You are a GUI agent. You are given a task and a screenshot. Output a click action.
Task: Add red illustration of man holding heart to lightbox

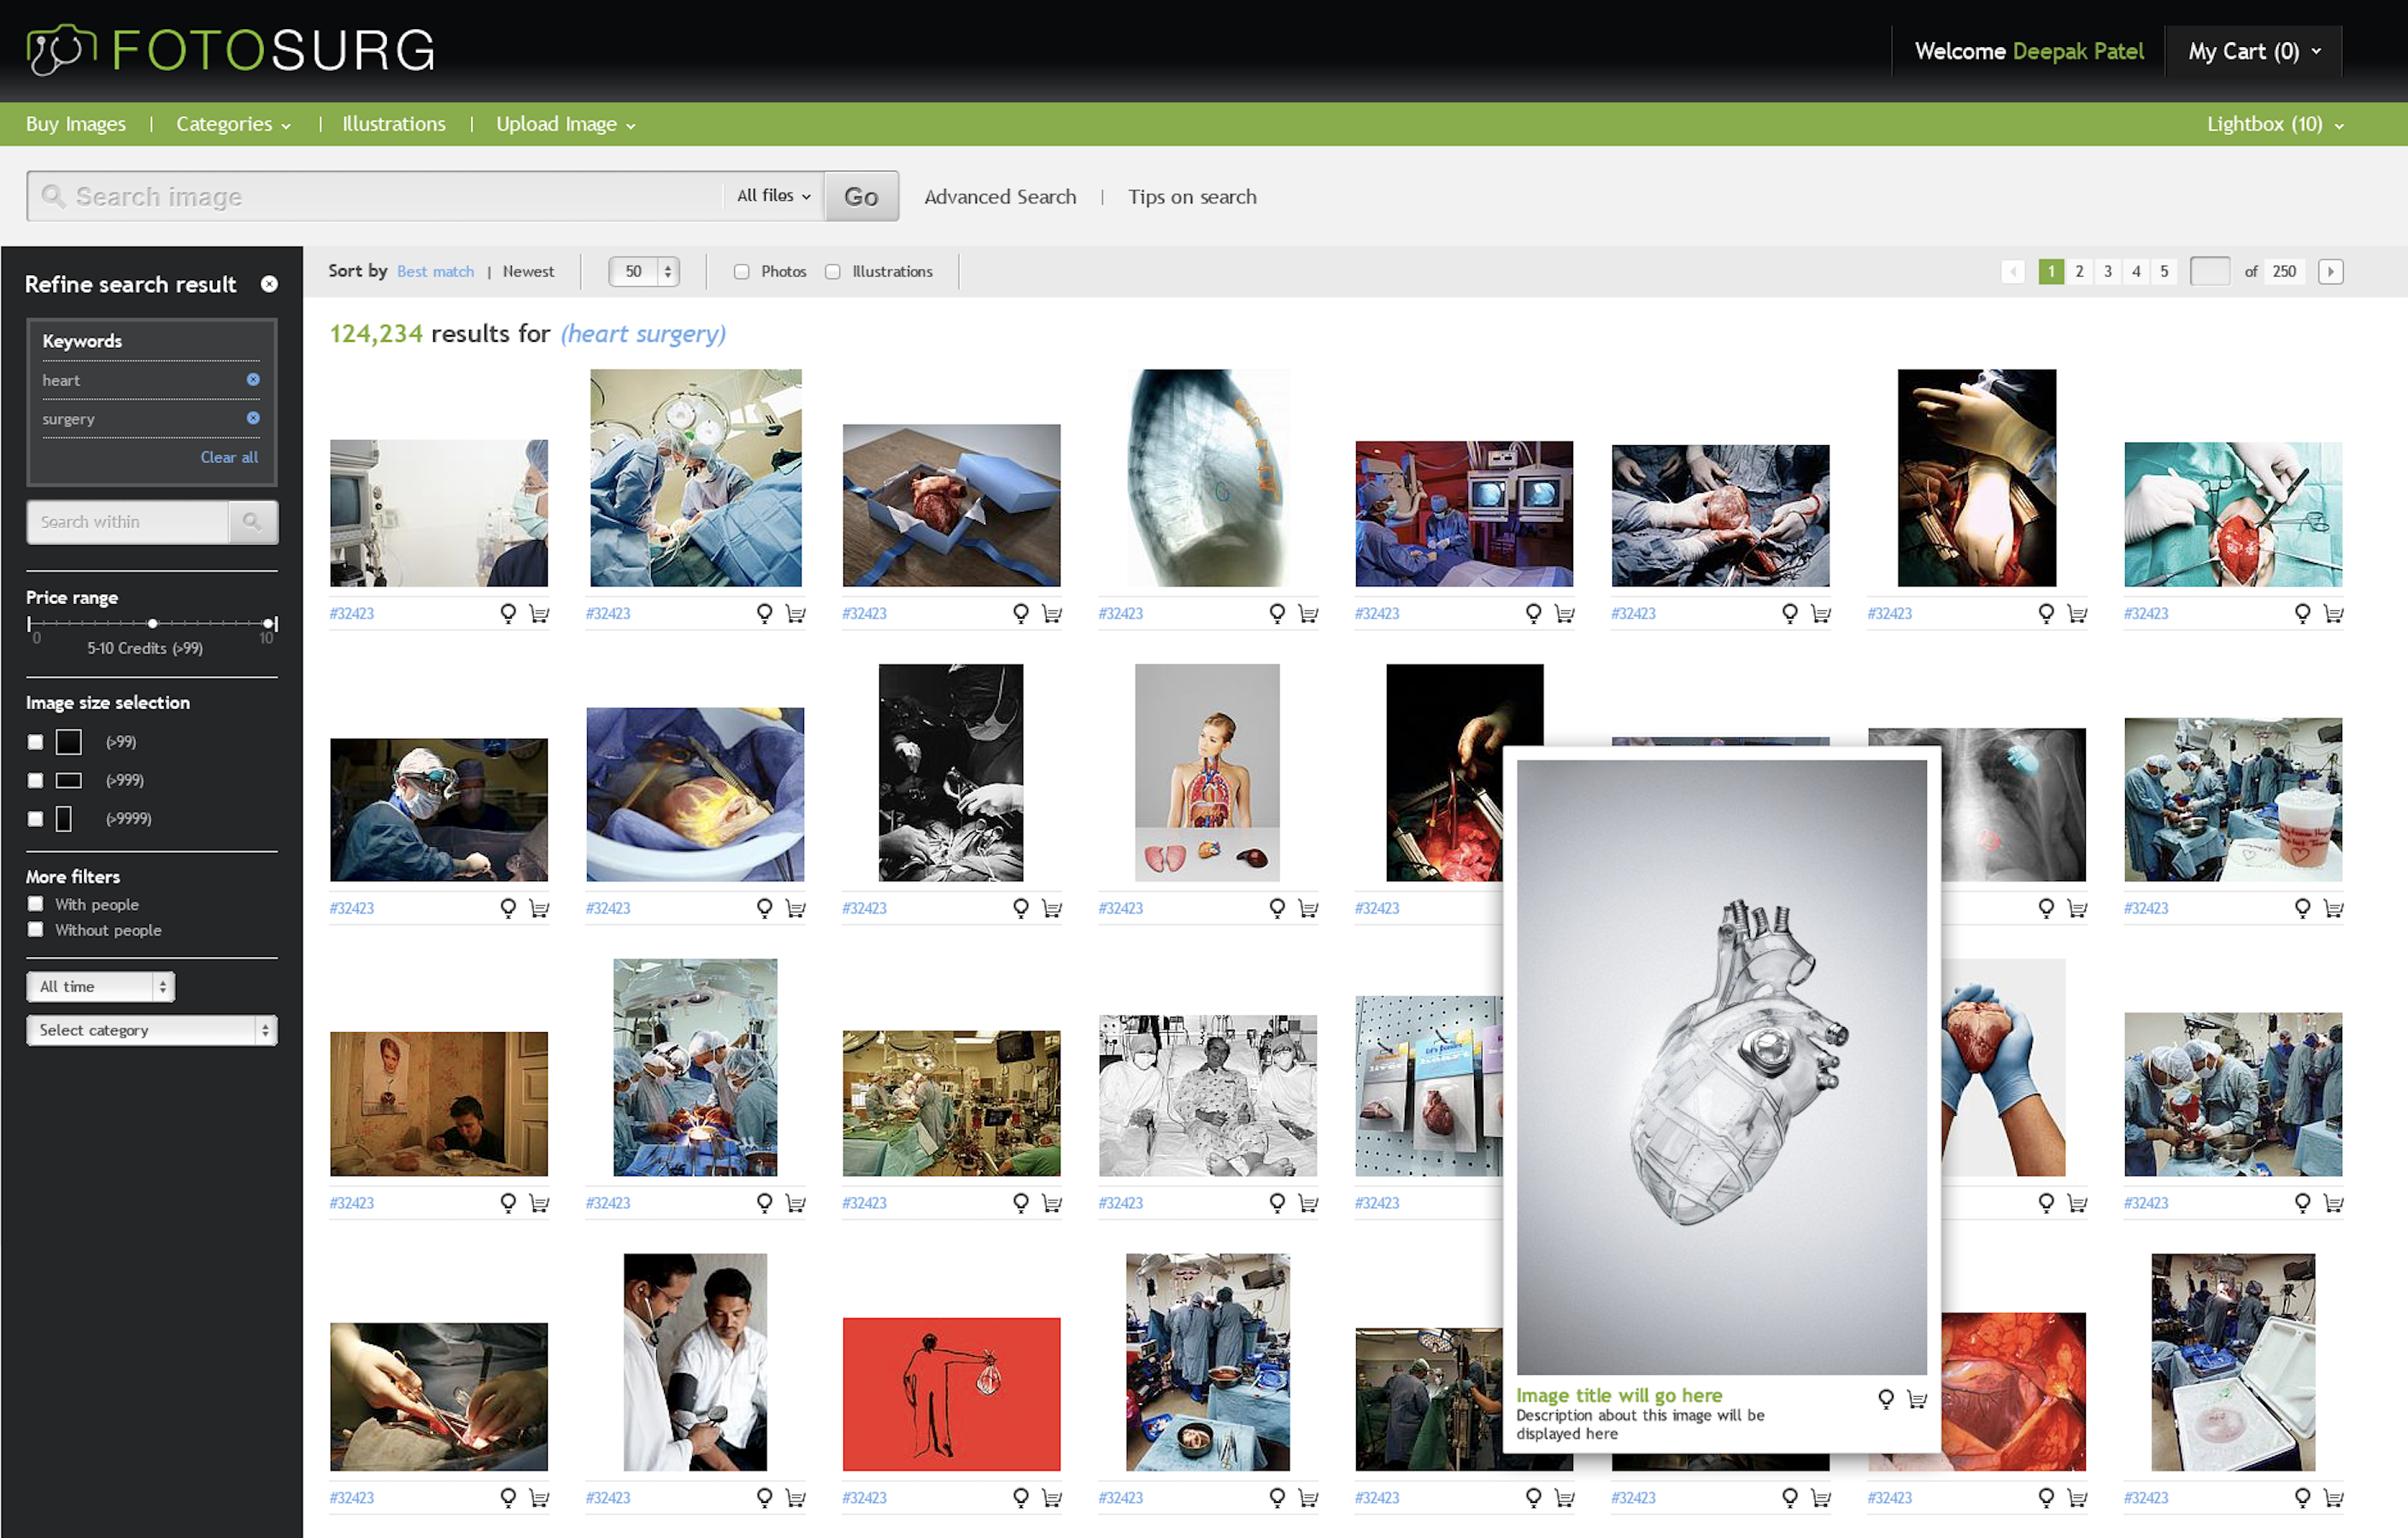pos(1020,1498)
